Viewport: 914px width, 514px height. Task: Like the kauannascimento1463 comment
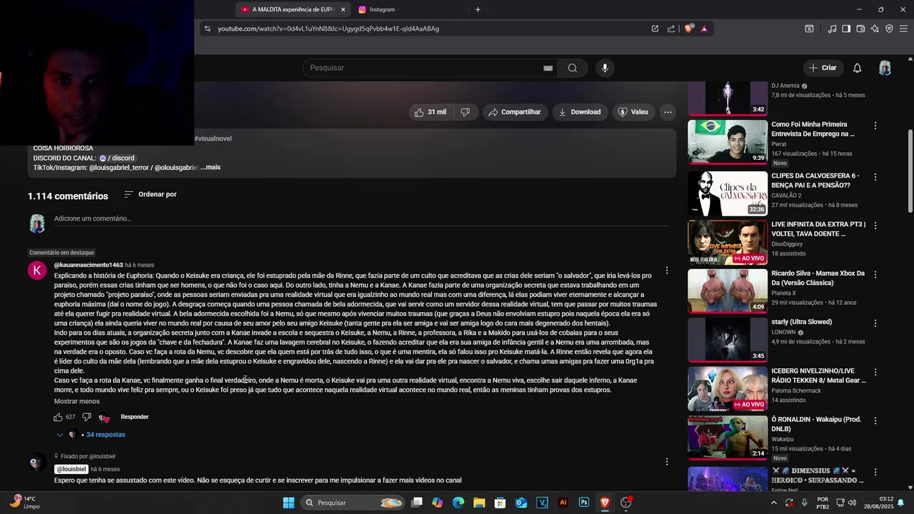[x=58, y=417]
